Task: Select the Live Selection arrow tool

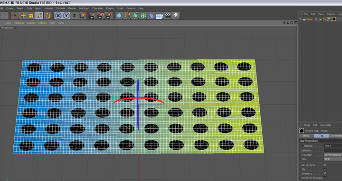Action: tap(15, 16)
